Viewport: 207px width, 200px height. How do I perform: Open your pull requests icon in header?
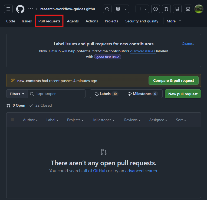(x=166, y=9)
